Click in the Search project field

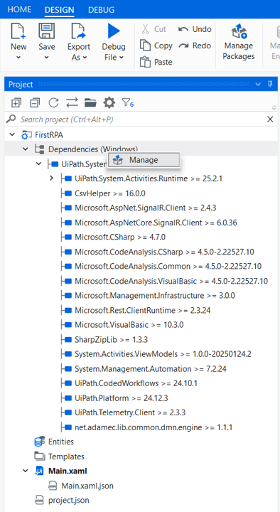coord(140,119)
